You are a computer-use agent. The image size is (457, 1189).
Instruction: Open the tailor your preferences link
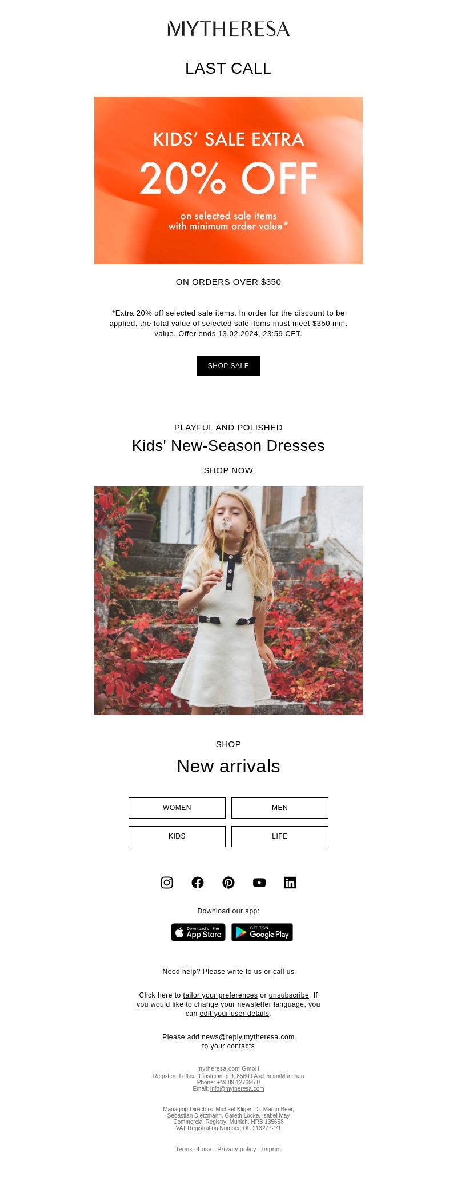[221, 995]
